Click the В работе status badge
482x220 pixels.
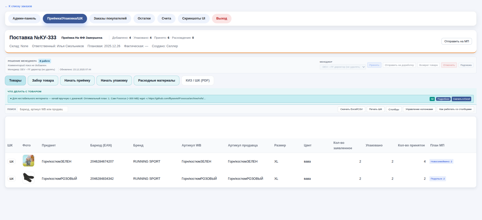45,61
